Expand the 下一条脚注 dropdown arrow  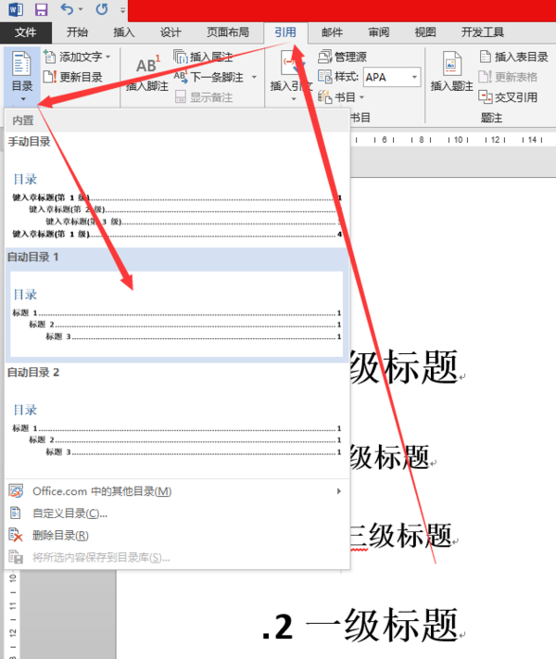click(254, 77)
